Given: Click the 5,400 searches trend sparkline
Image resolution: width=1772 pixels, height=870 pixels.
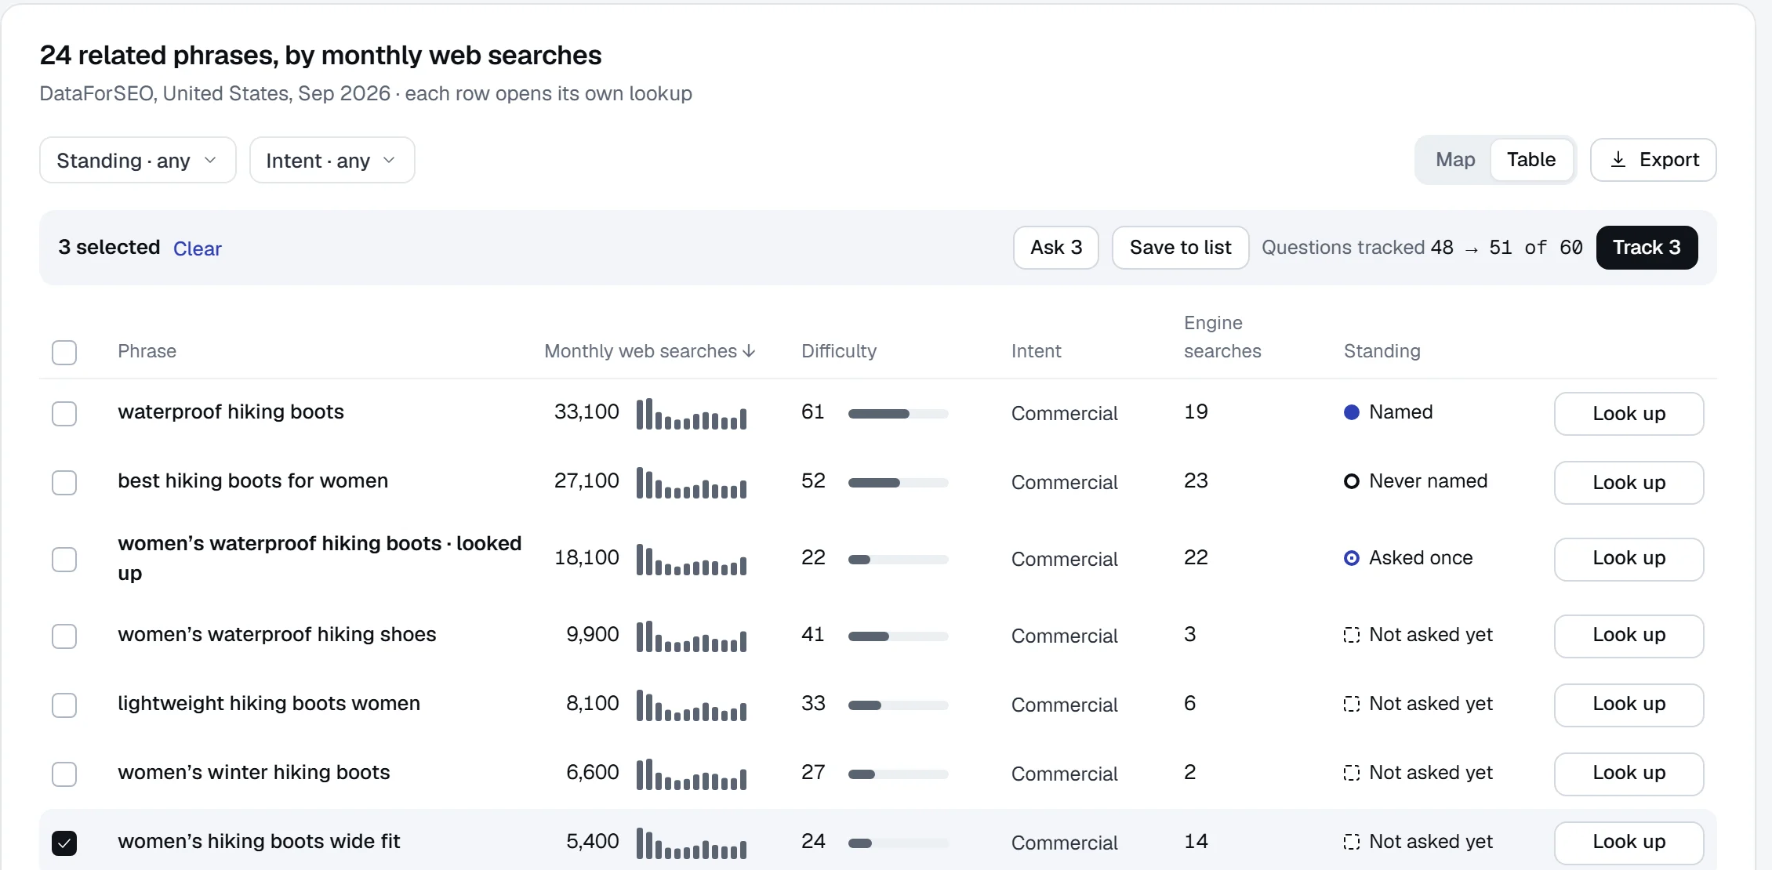Looking at the screenshot, I should coord(692,843).
